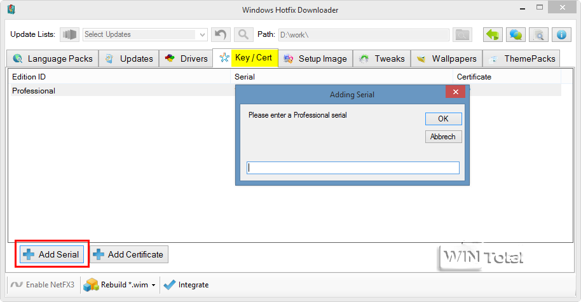581x302 pixels.
Task: Click Enable NetFX3 toolbar button
Action: [x=43, y=285]
